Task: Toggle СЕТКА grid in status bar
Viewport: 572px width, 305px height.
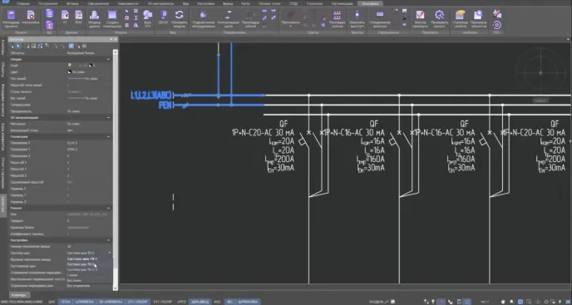Action: 66,302
